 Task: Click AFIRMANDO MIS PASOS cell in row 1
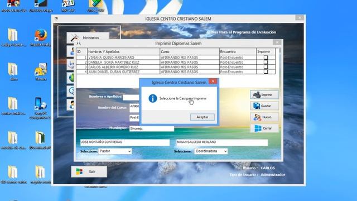pyautogui.click(x=190, y=58)
